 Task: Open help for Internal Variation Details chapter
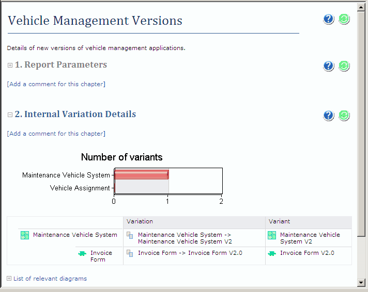(x=329, y=115)
